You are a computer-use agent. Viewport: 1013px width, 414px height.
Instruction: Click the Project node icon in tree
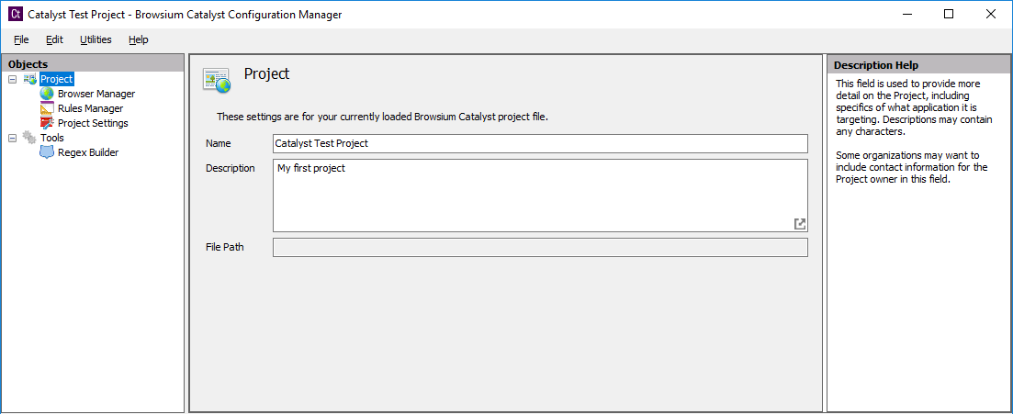pos(29,79)
